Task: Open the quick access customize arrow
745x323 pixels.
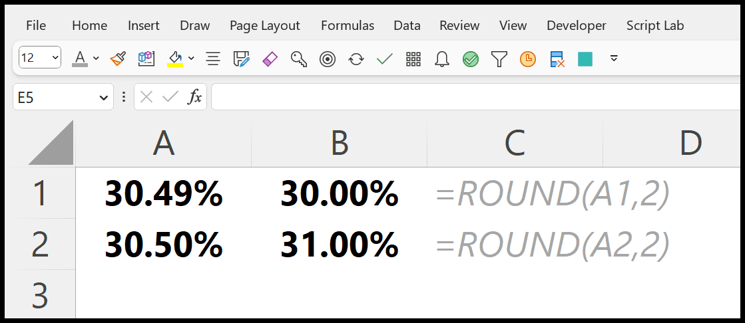Action: [614, 58]
